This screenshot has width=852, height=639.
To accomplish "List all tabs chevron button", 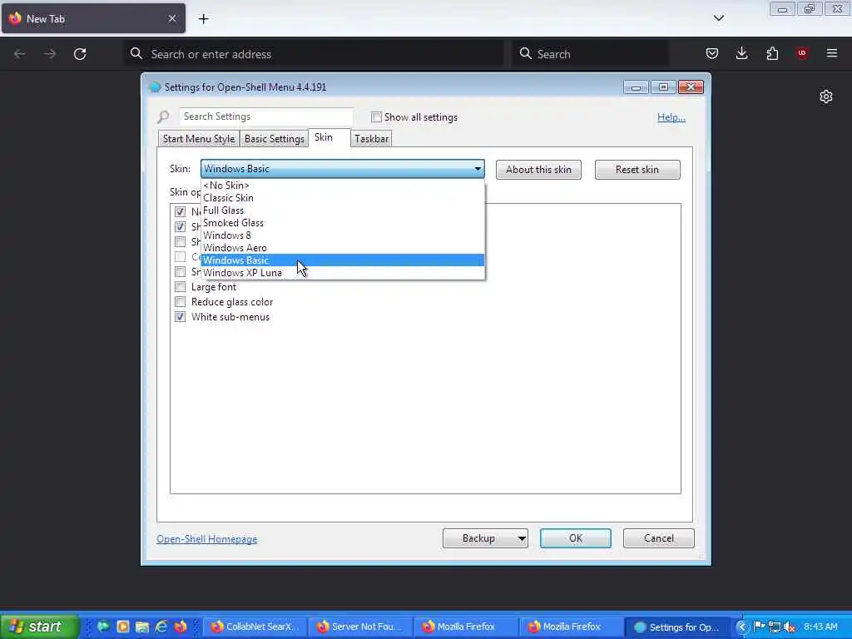I will 719,18.
